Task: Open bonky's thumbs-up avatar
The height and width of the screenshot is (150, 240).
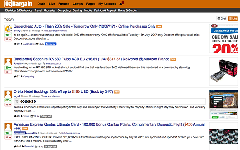Action: click(x=8, y=29)
